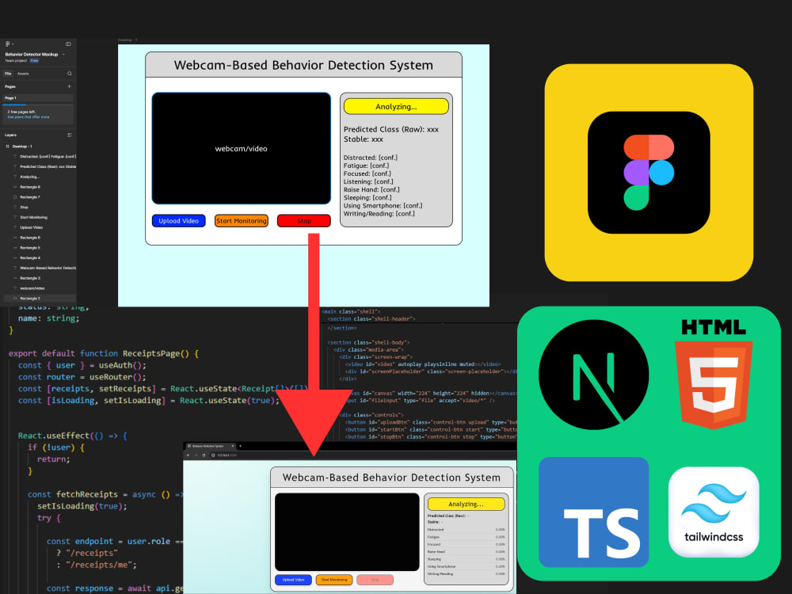Click the 'Desktop - 1' frame label above canvas
Image resolution: width=792 pixels, height=594 pixels.
pyautogui.click(x=128, y=40)
